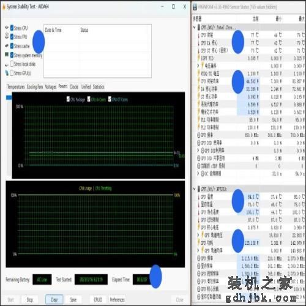The image size is (306, 306).
Task: Uncheck the Stress FPU checkbox
Action: coord(12,37)
